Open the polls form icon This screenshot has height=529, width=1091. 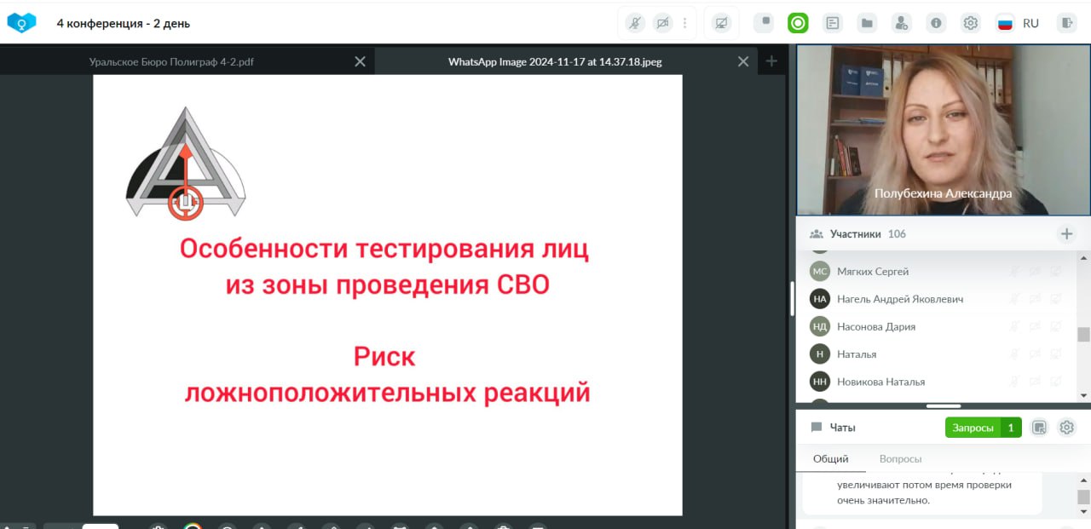(833, 23)
